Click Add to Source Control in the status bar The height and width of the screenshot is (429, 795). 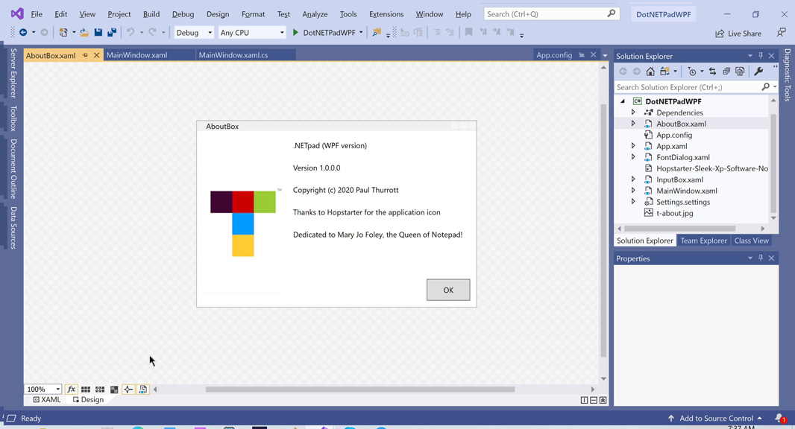[716, 418]
